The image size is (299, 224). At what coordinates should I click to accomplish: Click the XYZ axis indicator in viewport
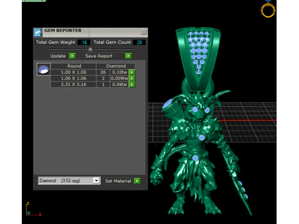coord(34,210)
